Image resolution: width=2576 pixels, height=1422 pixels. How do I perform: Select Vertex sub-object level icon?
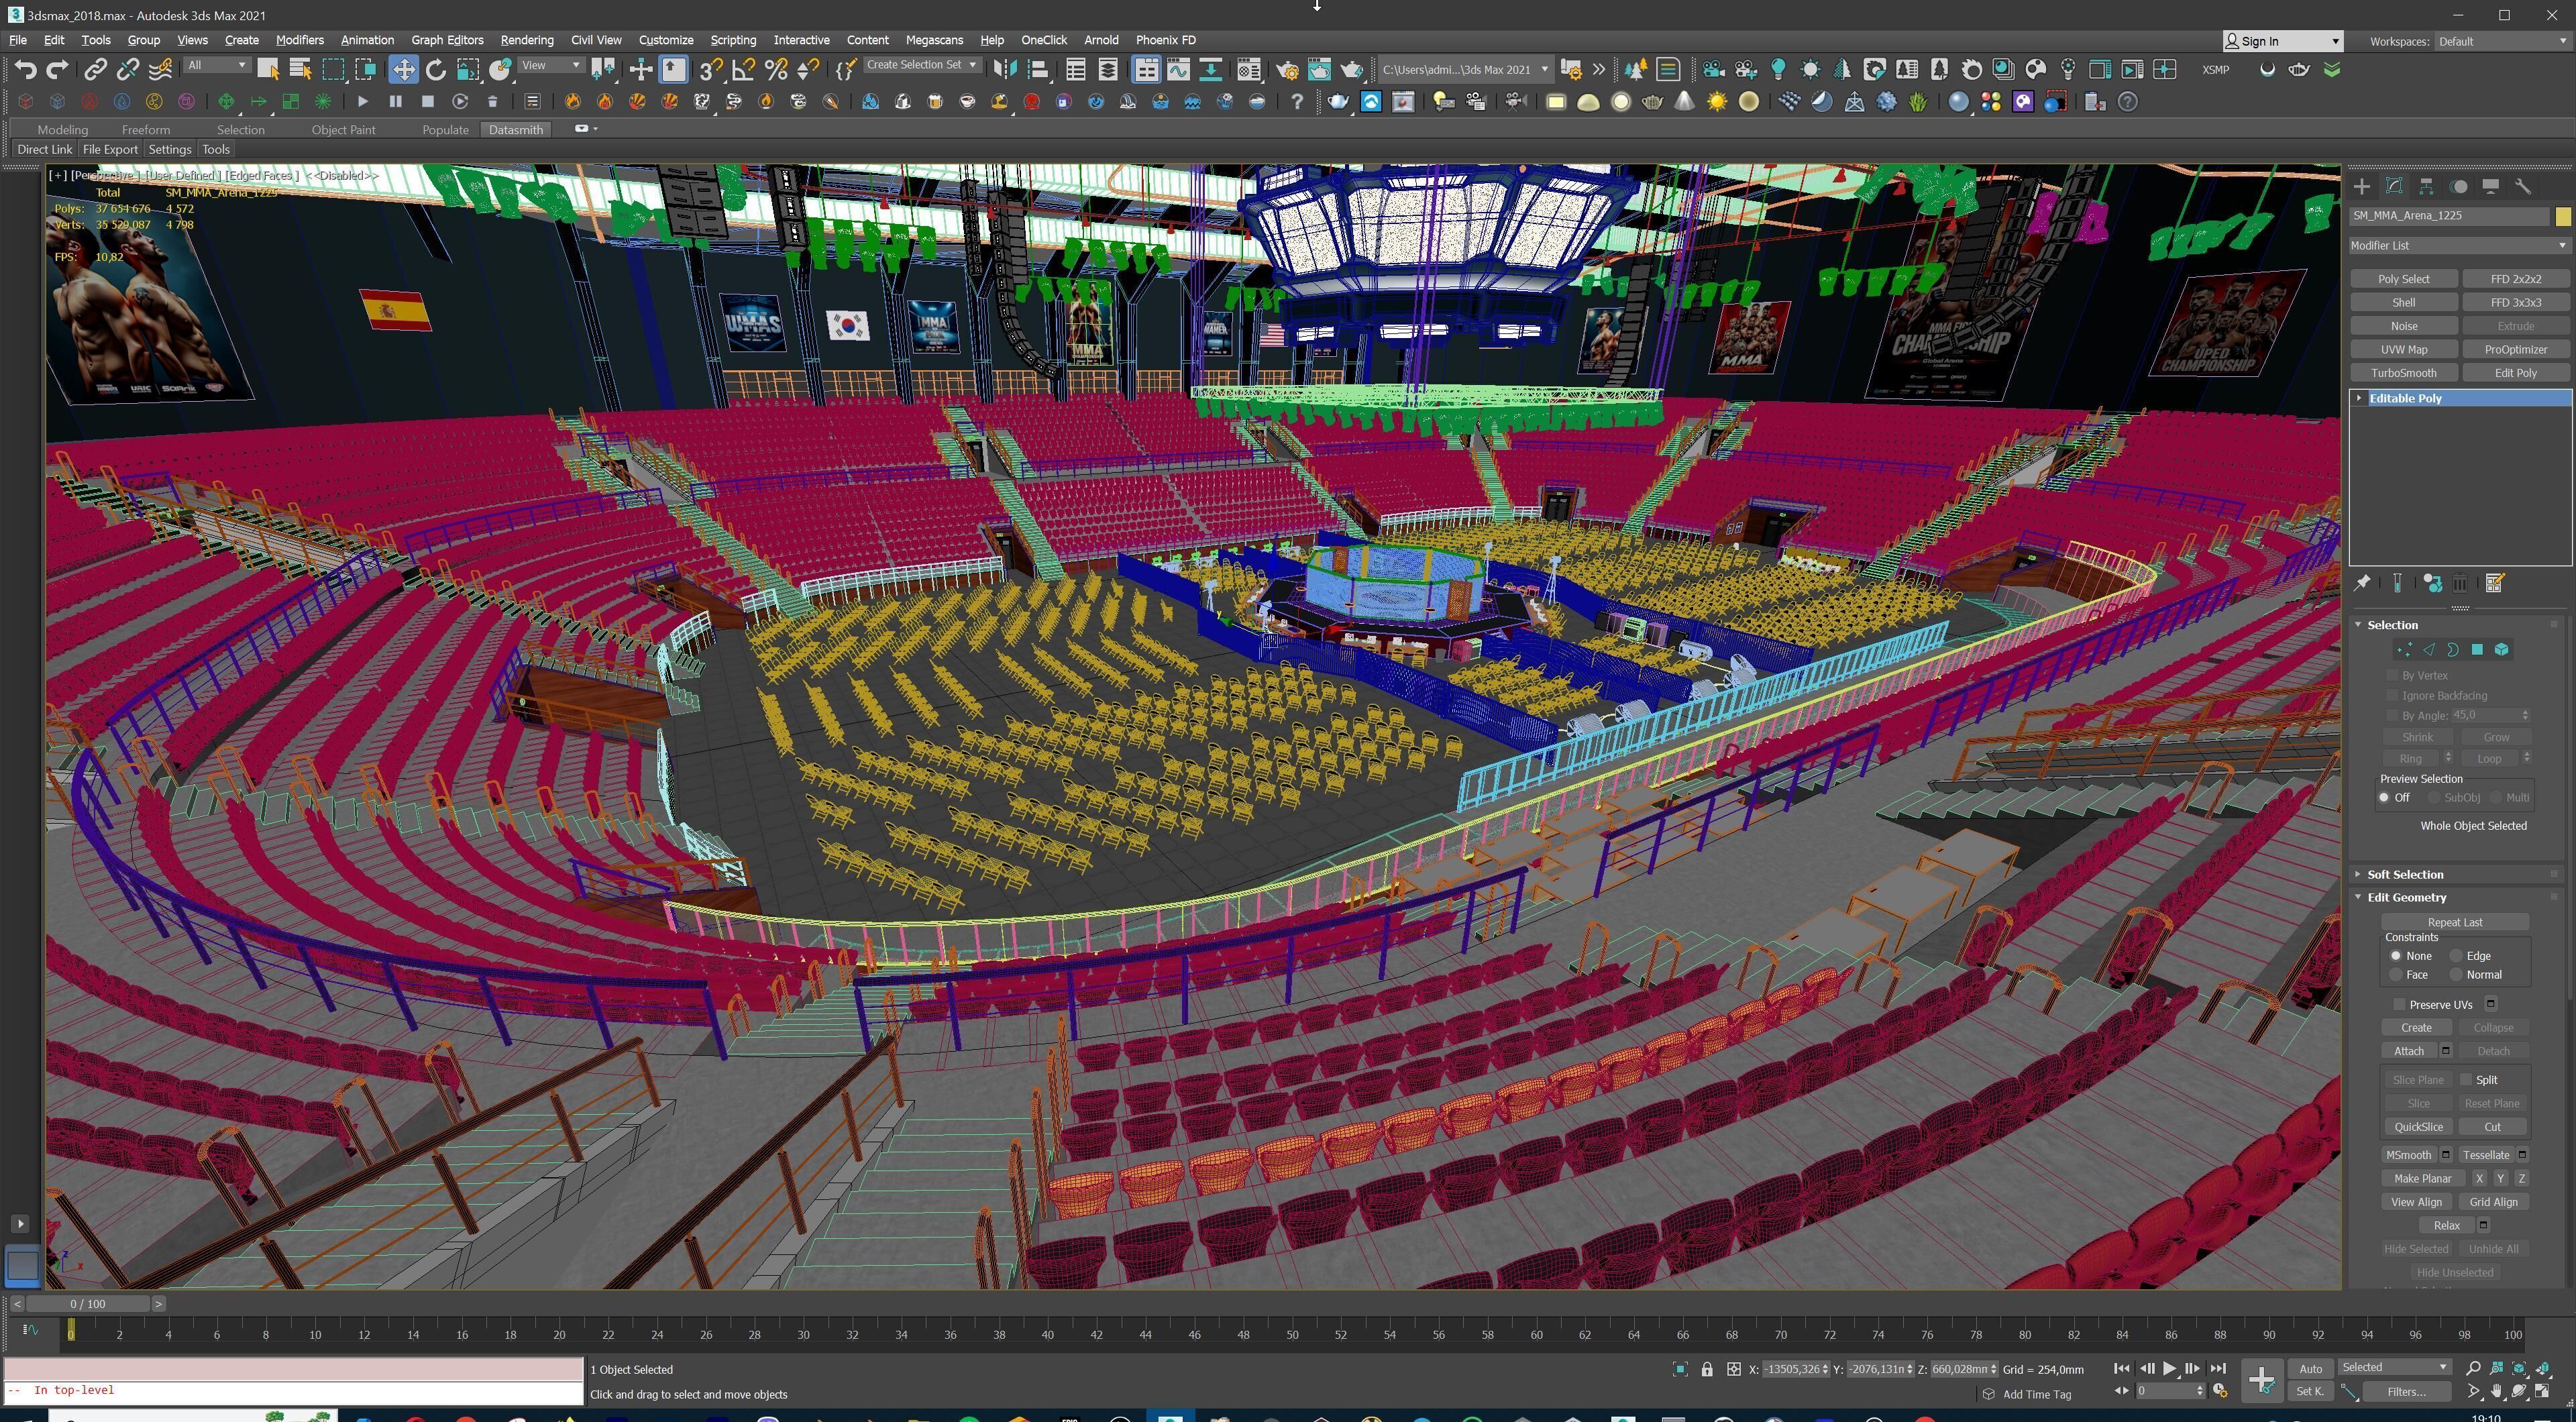(x=2405, y=649)
